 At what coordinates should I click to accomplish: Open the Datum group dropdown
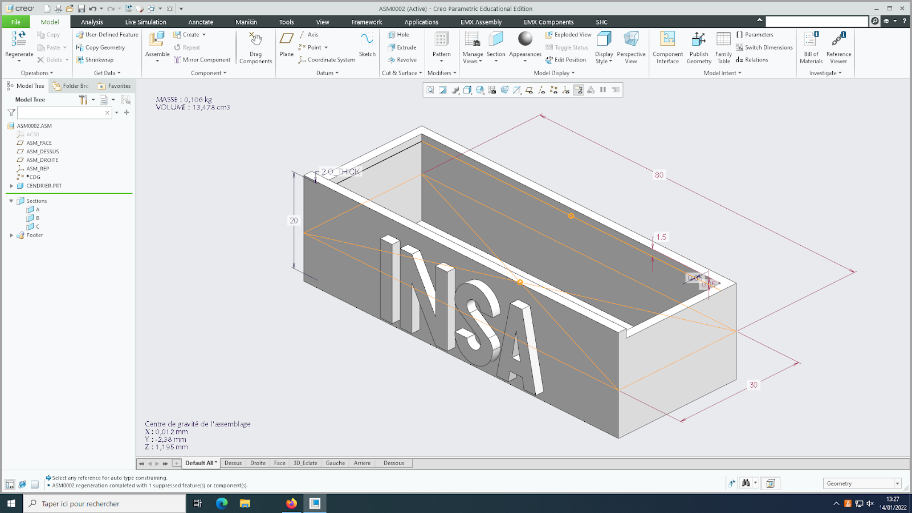pyautogui.click(x=327, y=73)
